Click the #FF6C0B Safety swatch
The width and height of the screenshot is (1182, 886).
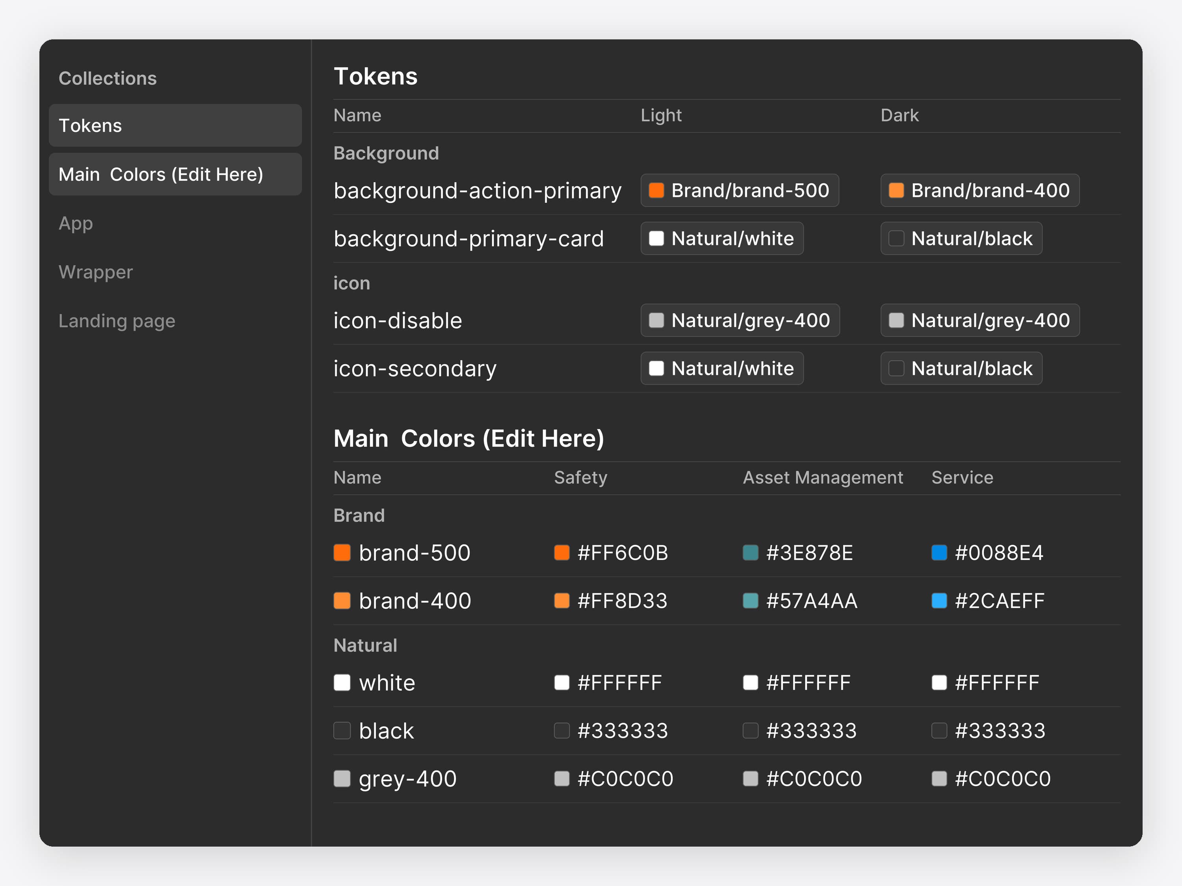562,553
